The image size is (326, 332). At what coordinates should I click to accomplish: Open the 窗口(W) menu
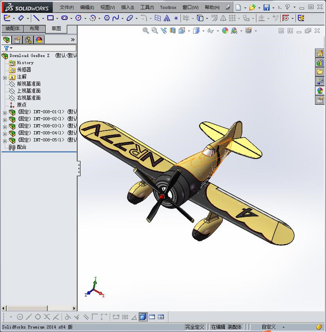point(190,7)
